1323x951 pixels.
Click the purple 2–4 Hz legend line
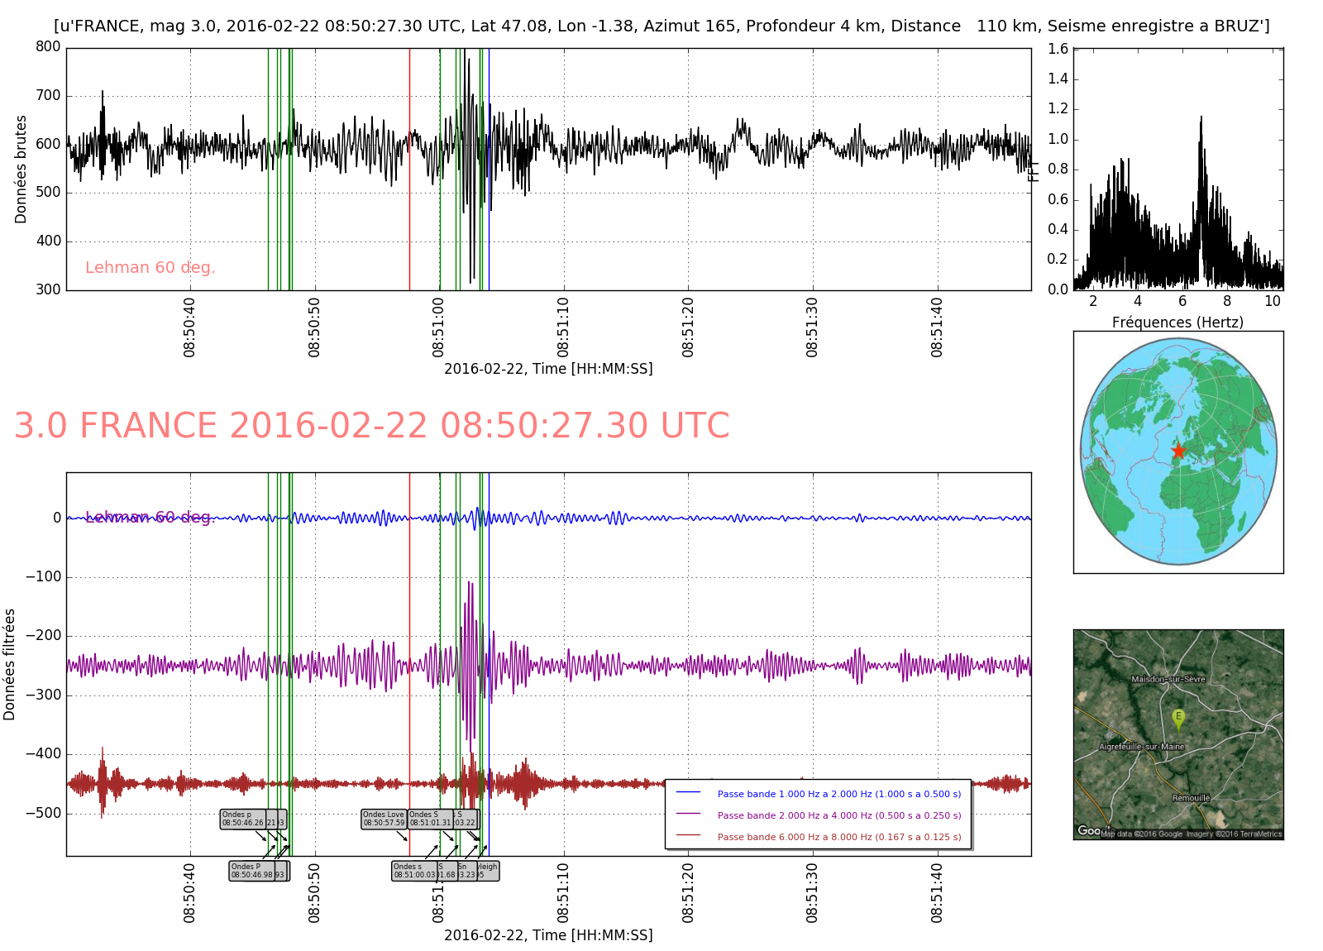tap(688, 815)
